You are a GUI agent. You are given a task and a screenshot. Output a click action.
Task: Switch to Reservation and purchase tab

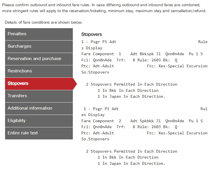(39, 59)
